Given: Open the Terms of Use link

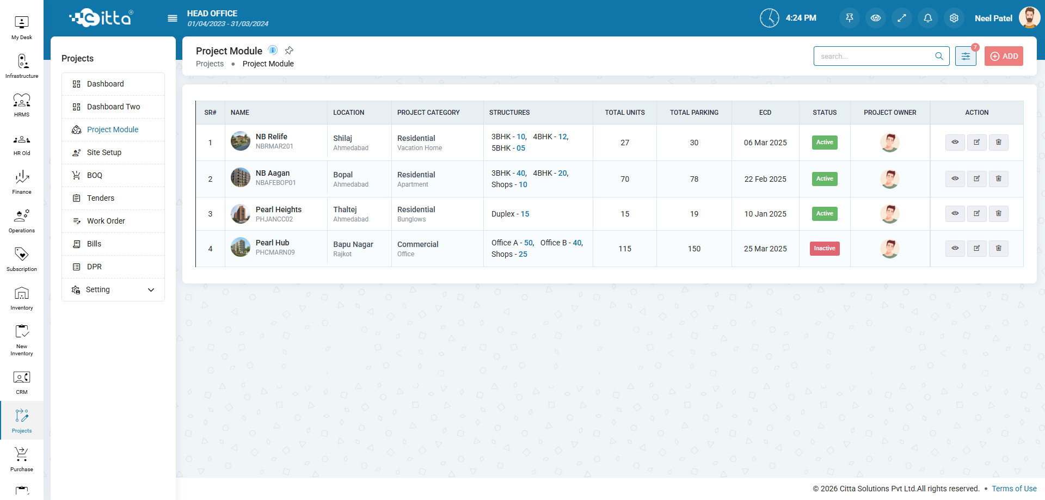Looking at the screenshot, I should pos(1014,489).
